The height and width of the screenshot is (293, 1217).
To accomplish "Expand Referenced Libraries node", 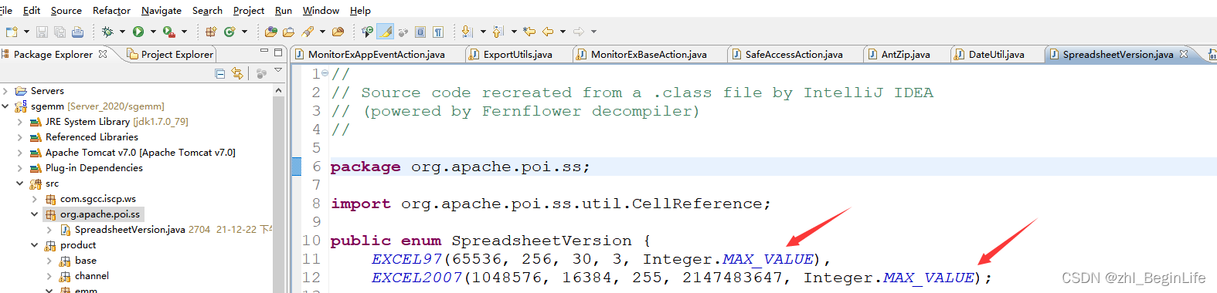I will [19, 137].
